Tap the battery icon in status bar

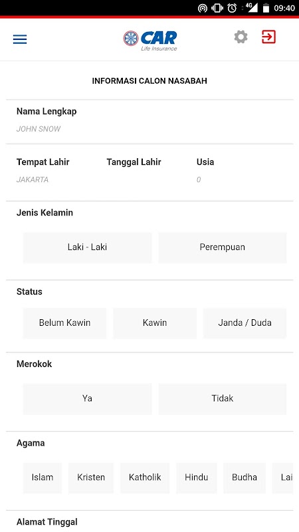click(x=266, y=8)
